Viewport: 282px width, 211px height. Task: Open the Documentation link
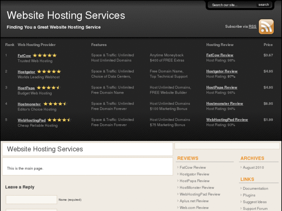pos(256,189)
